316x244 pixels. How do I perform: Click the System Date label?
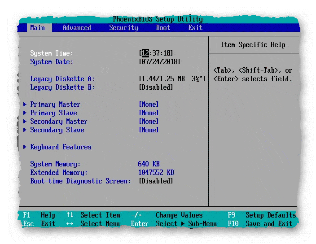[x=52, y=62]
